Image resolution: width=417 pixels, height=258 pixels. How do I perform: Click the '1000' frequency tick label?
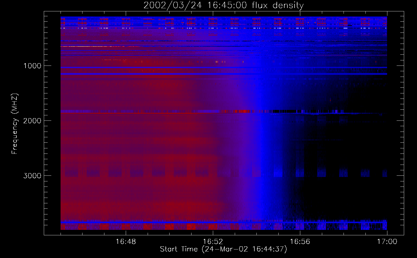click(x=32, y=66)
